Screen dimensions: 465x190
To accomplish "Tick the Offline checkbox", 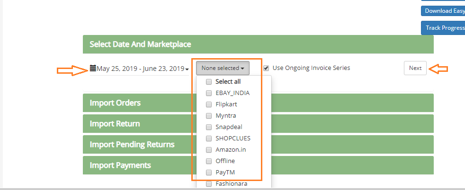I will click(209, 161).
